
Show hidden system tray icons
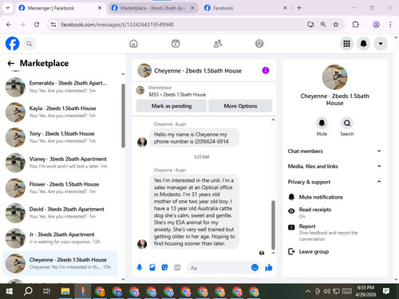click(x=308, y=291)
